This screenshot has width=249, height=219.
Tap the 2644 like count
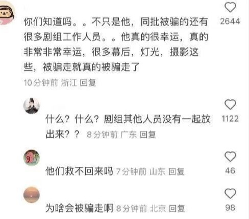230,21
